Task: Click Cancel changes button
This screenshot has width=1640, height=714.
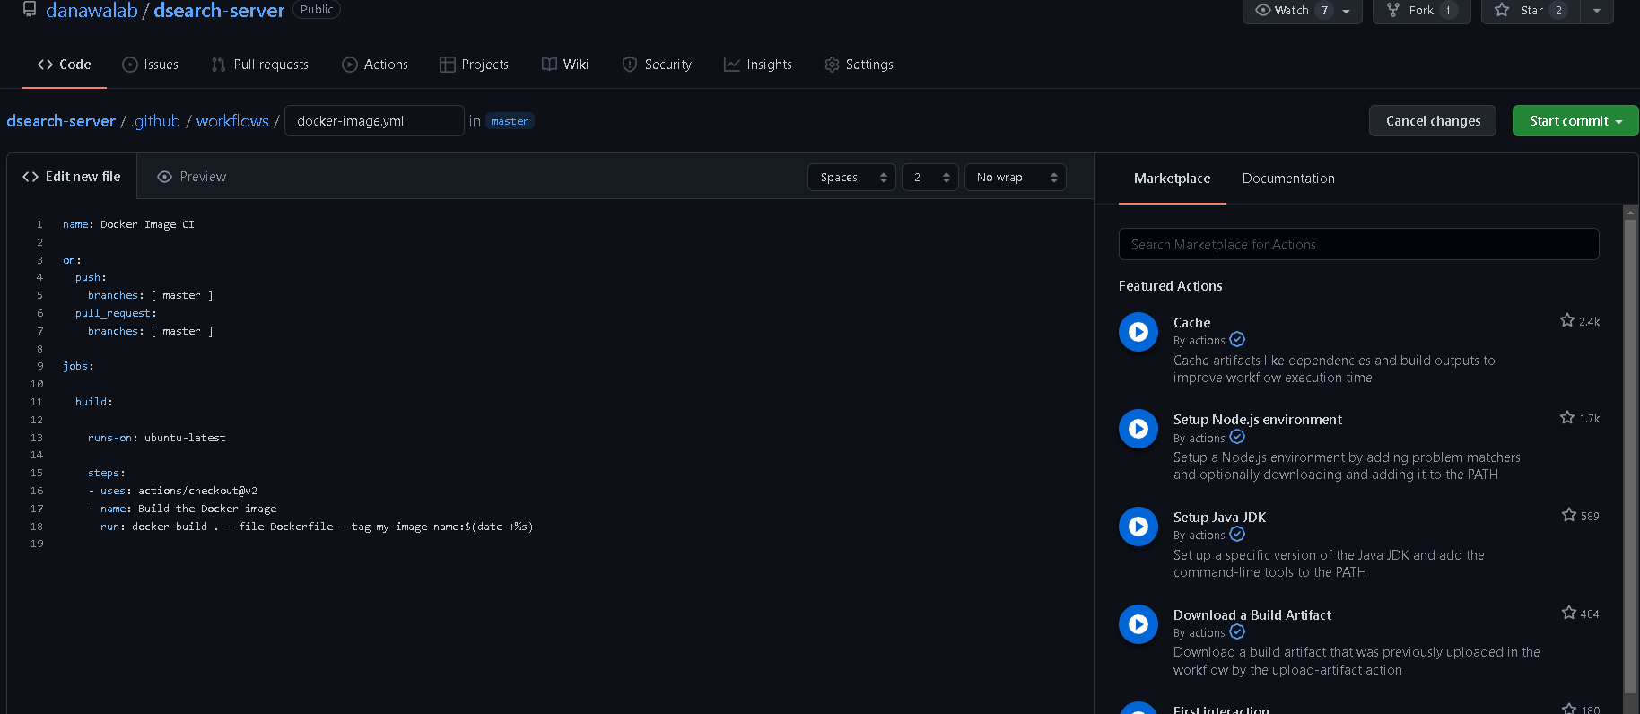Action: 1433,121
